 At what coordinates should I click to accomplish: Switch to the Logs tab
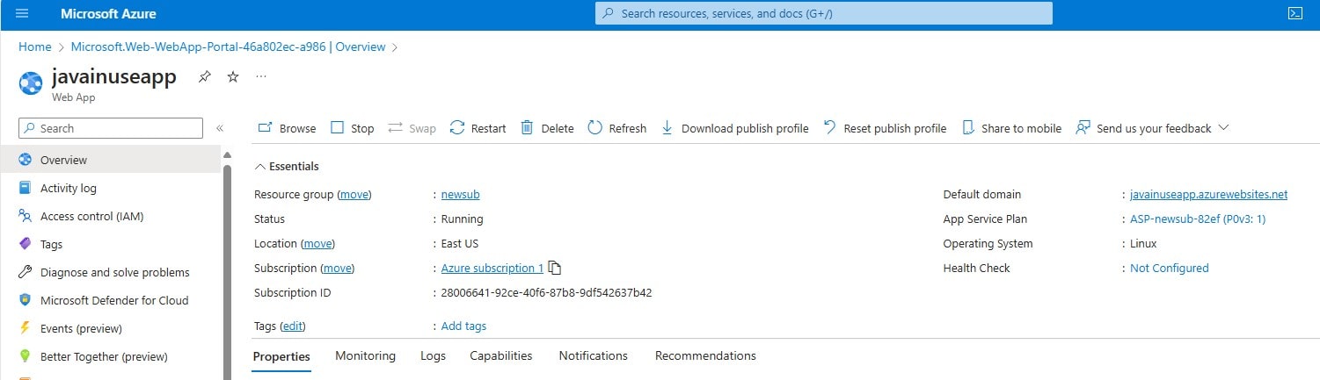[433, 356]
